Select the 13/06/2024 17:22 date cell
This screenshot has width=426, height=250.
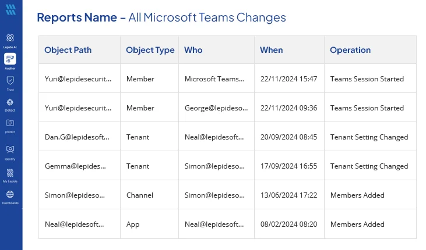pos(288,195)
